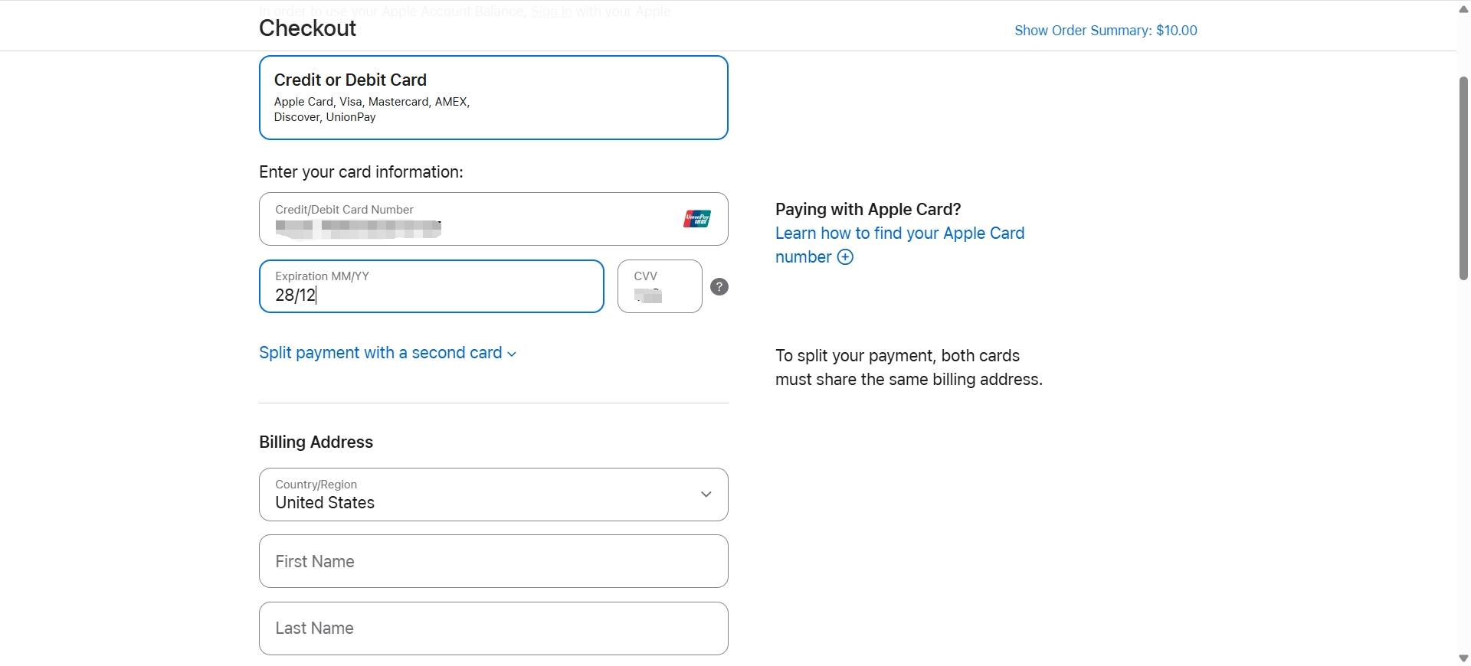Click the Last Name field
The width and height of the screenshot is (1471, 666).
coord(493,628)
